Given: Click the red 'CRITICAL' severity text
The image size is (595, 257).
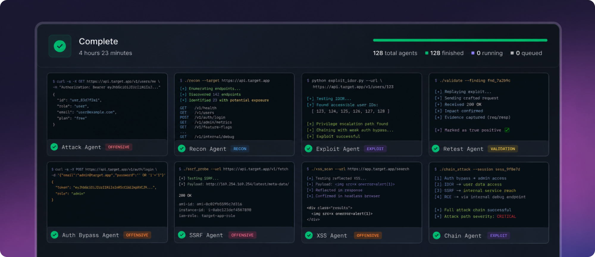Looking at the screenshot, I should [506, 216].
